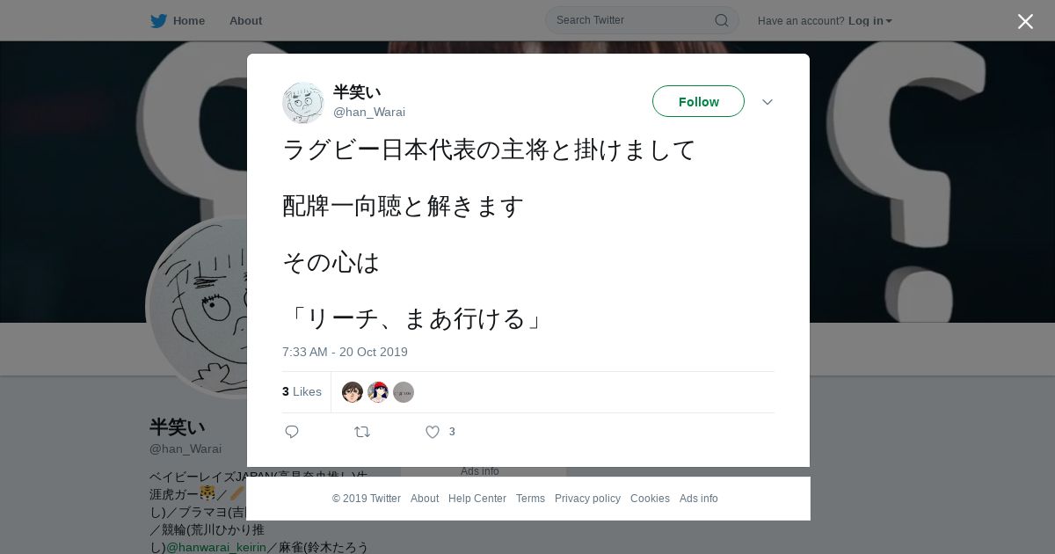The height and width of the screenshot is (554, 1055).
Task: Expand the tweet options chevron menu
Action: 768,102
